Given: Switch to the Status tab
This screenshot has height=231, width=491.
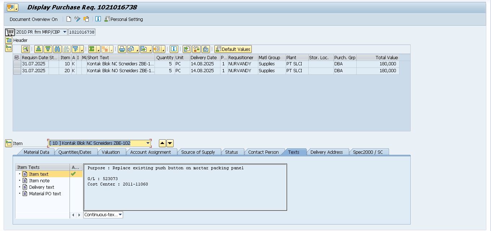Looking at the screenshot, I should tap(232, 152).
